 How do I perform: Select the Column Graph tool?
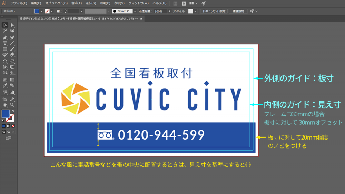click(12, 92)
